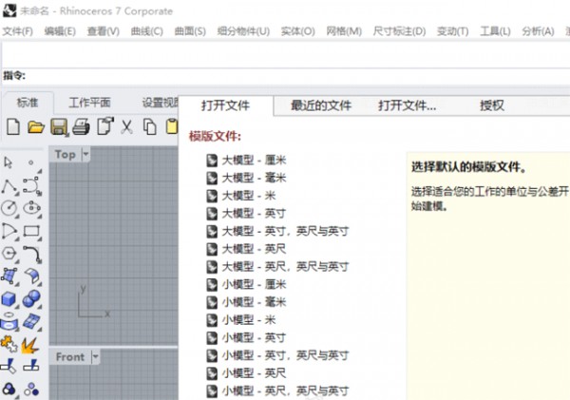Screen dimensions: 570x400
Task: Choose template 大模型 - 米
Action: (x=241, y=196)
